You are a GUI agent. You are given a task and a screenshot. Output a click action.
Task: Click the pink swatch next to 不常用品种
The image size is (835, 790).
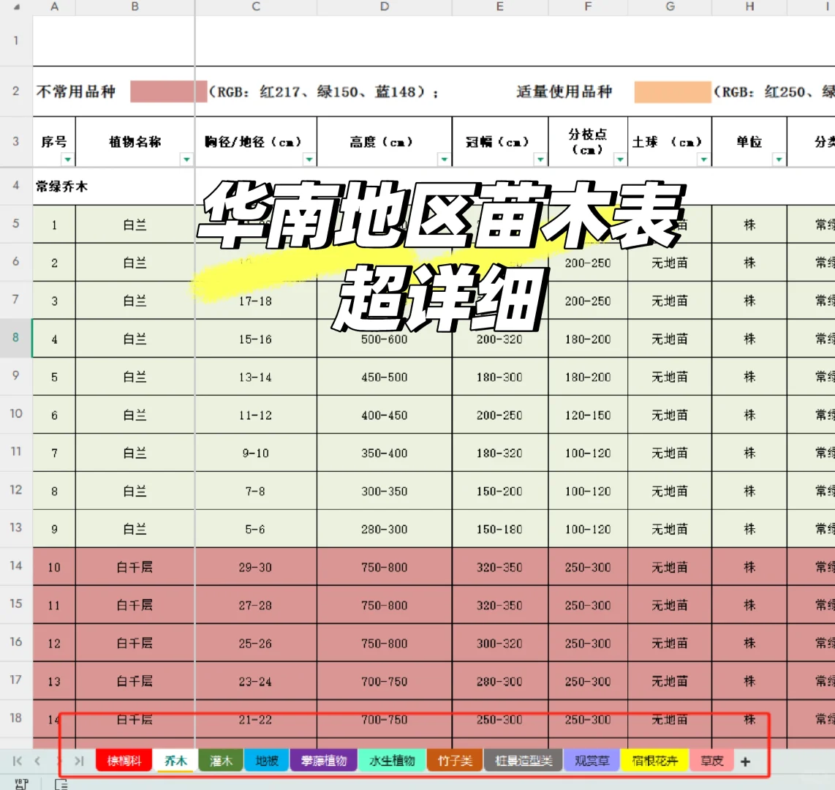[166, 91]
